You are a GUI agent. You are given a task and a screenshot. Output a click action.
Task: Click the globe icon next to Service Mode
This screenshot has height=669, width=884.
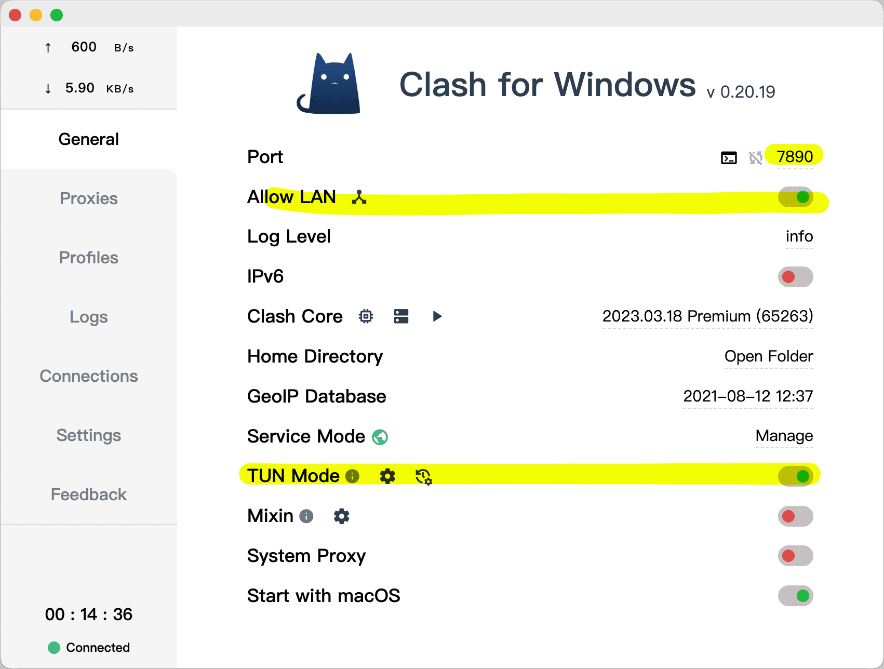point(380,437)
